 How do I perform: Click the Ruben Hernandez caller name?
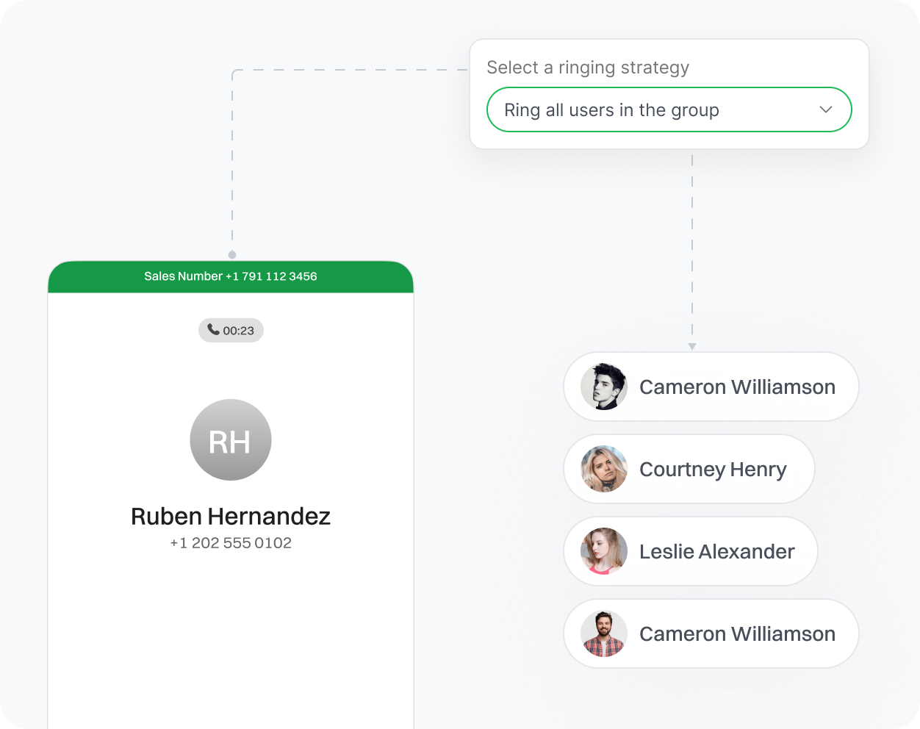[231, 517]
